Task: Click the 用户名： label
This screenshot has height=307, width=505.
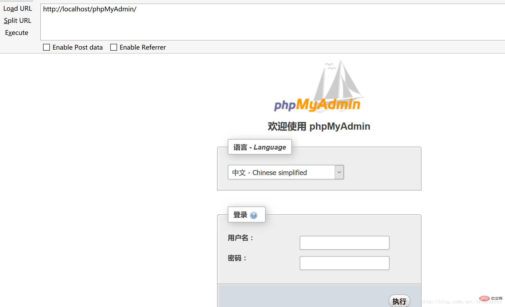Action: pyautogui.click(x=241, y=238)
